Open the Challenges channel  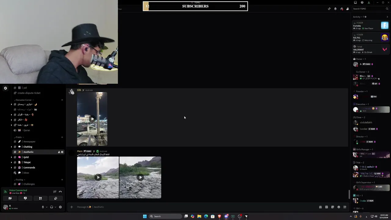coord(38,184)
